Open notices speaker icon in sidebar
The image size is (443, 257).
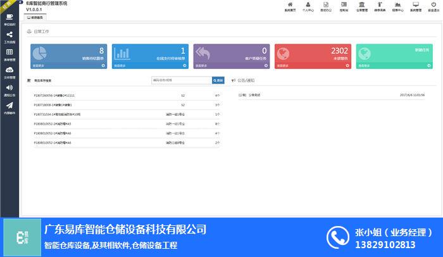tap(9, 87)
